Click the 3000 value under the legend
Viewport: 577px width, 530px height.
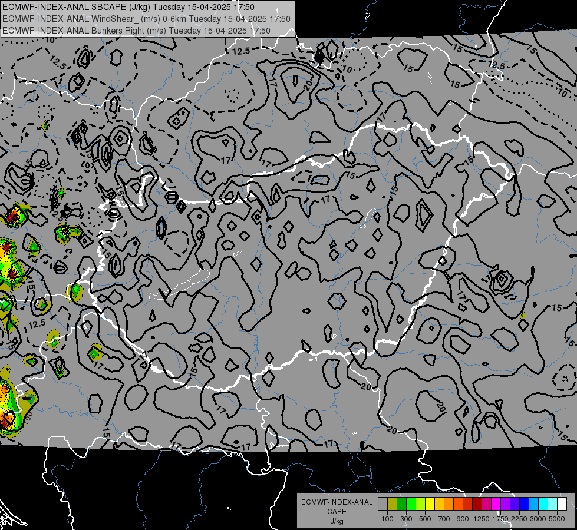point(538,519)
